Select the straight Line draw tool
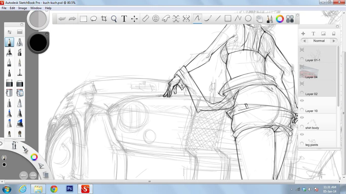Viewport: 346px width, 194px height. pos(218,18)
